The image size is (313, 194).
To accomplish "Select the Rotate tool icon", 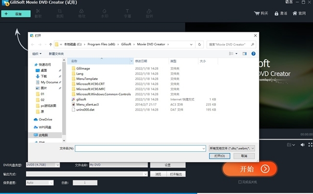I will point(149,14).
